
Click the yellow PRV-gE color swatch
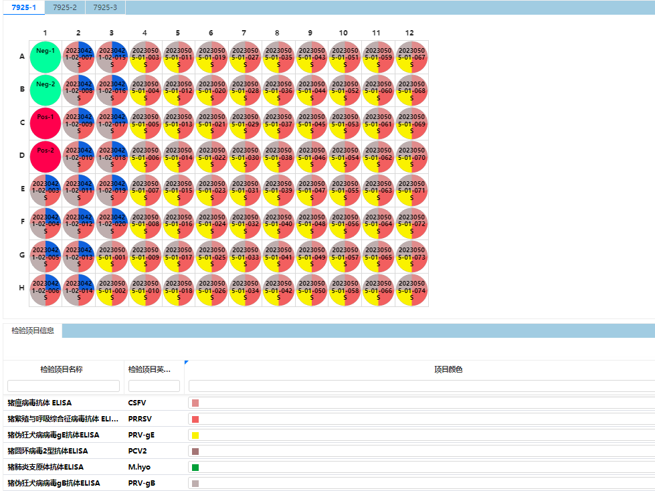tap(195, 435)
